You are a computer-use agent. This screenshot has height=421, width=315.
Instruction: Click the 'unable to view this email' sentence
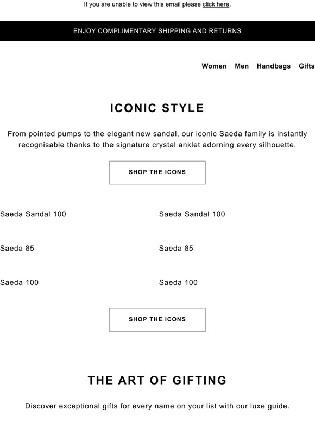coord(157,4)
